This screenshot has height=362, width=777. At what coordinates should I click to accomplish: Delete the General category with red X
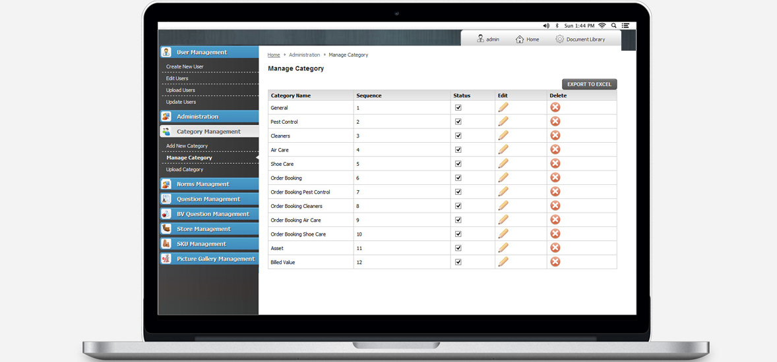(x=555, y=107)
